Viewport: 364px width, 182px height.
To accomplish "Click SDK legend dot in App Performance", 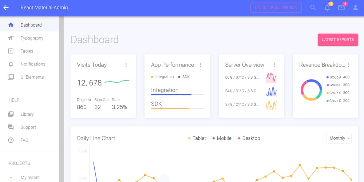I will coord(179,77).
